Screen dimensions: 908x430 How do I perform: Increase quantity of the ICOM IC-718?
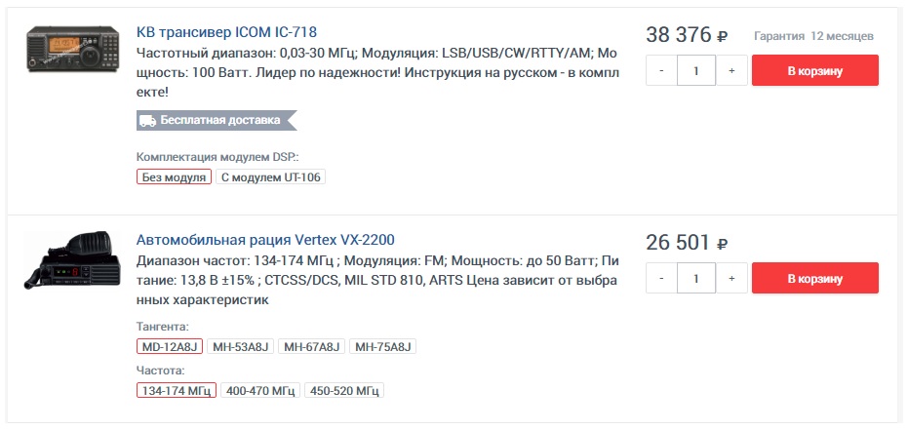[731, 70]
